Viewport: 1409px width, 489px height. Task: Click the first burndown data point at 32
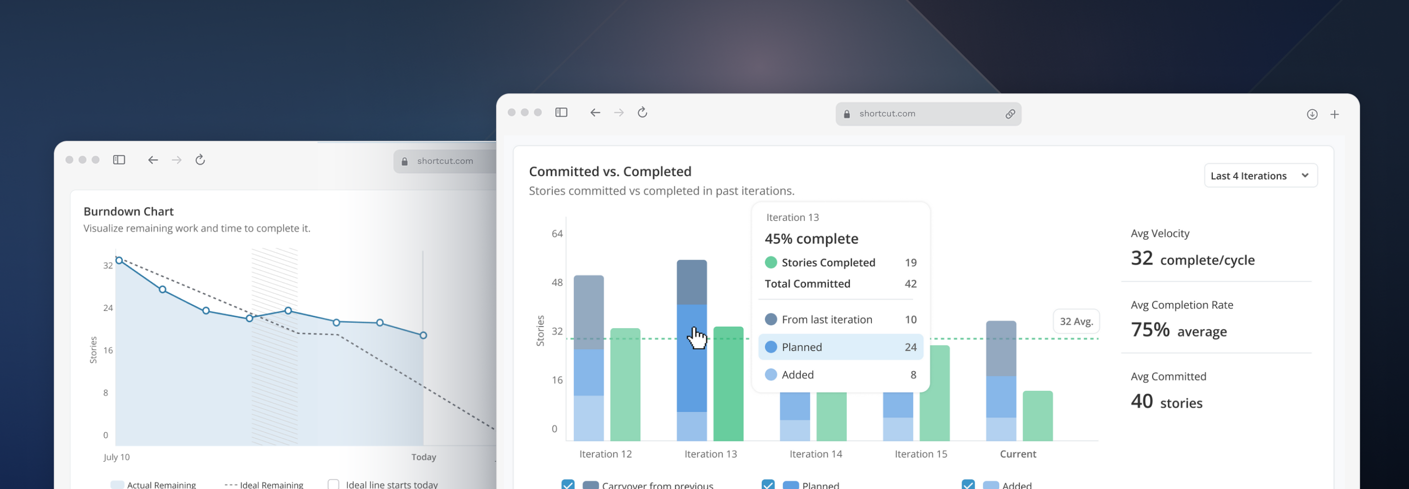119,260
